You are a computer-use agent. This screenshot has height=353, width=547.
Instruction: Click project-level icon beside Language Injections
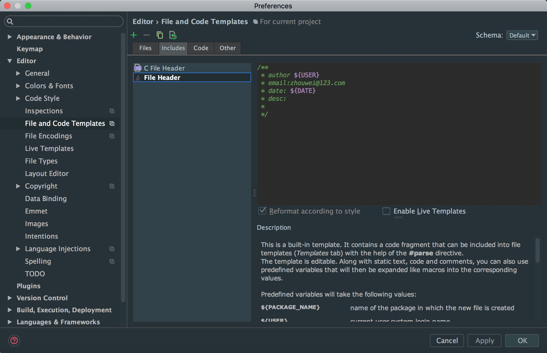point(112,249)
